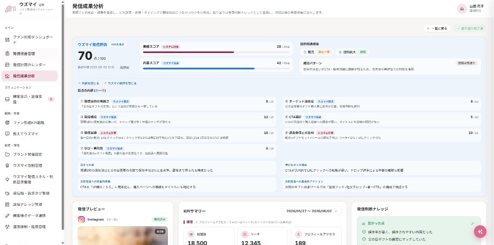Click the ファン形成ダッシュボード sidebar icon
The image size is (494, 245).
(x=7, y=40)
